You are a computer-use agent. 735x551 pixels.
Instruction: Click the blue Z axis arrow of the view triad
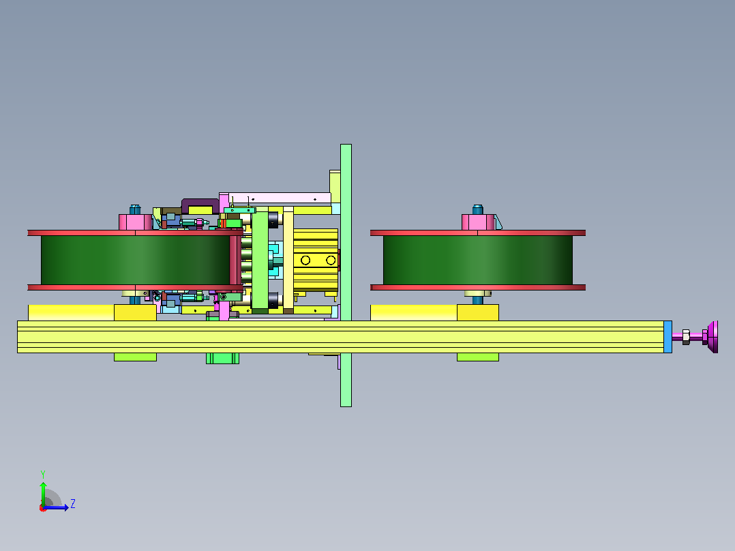(57, 507)
